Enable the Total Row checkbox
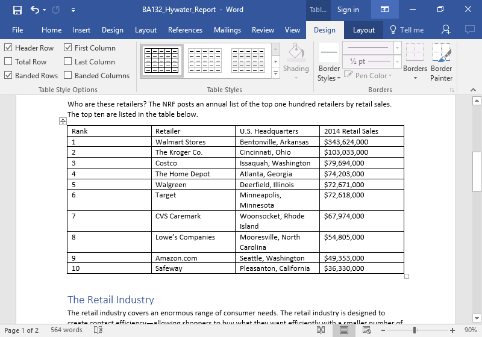Image resolution: width=482 pixels, height=337 pixels. pyautogui.click(x=8, y=61)
